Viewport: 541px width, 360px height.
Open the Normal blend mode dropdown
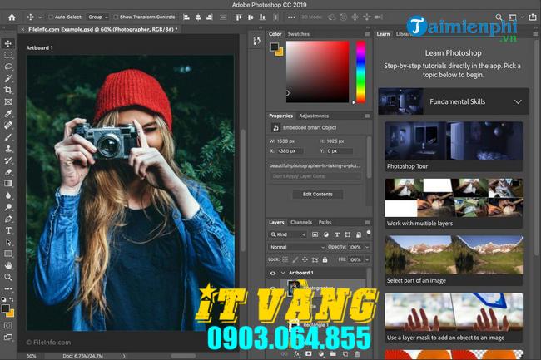(297, 247)
